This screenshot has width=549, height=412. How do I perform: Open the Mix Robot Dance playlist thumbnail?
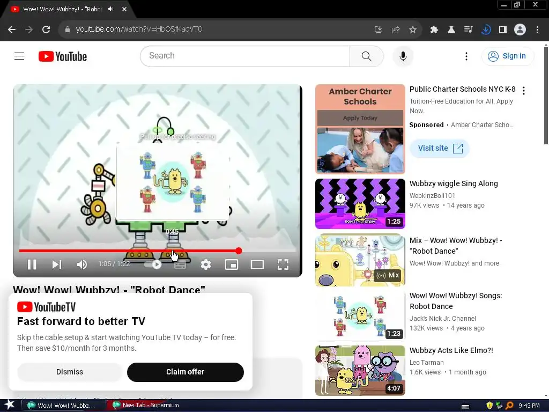(360, 260)
